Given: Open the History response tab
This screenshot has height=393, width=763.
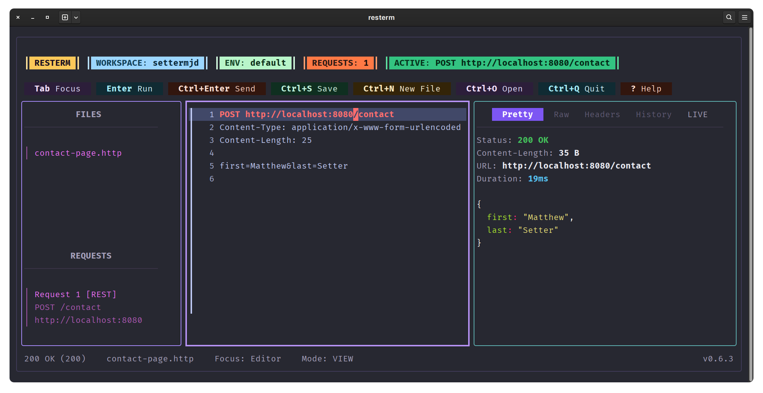Looking at the screenshot, I should pyautogui.click(x=654, y=115).
